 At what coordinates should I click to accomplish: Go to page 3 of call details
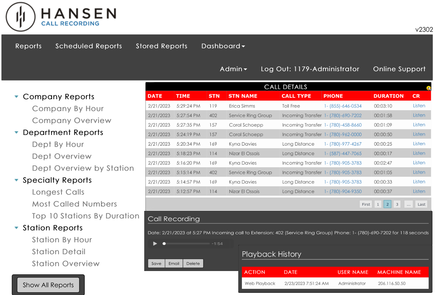pyautogui.click(x=397, y=204)
